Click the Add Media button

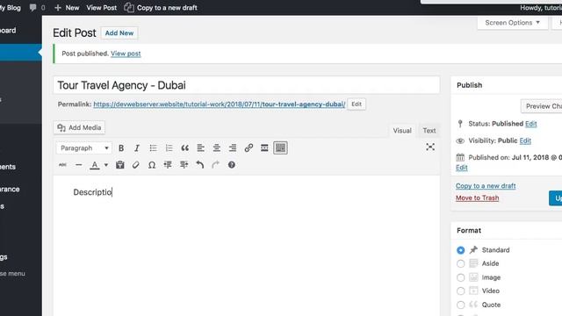[79, 127]
